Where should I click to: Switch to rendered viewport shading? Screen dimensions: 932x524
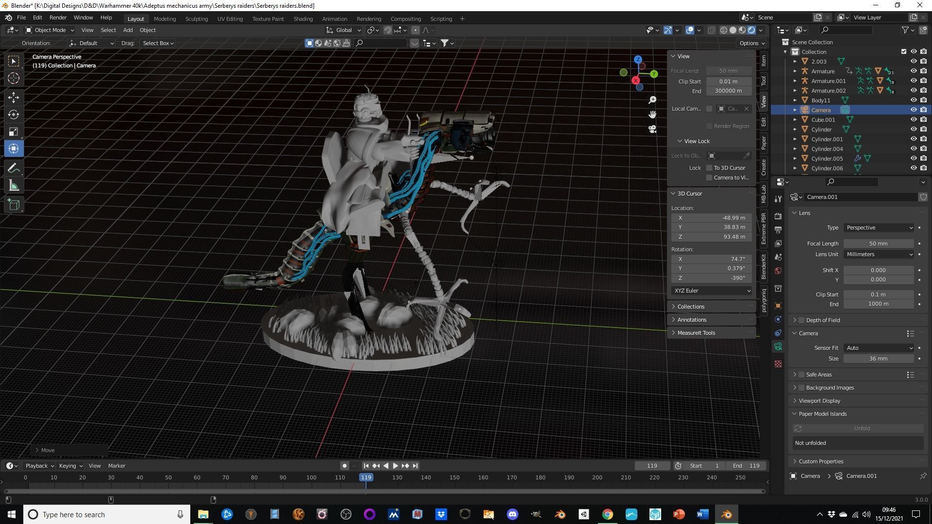tap(751, 30)
